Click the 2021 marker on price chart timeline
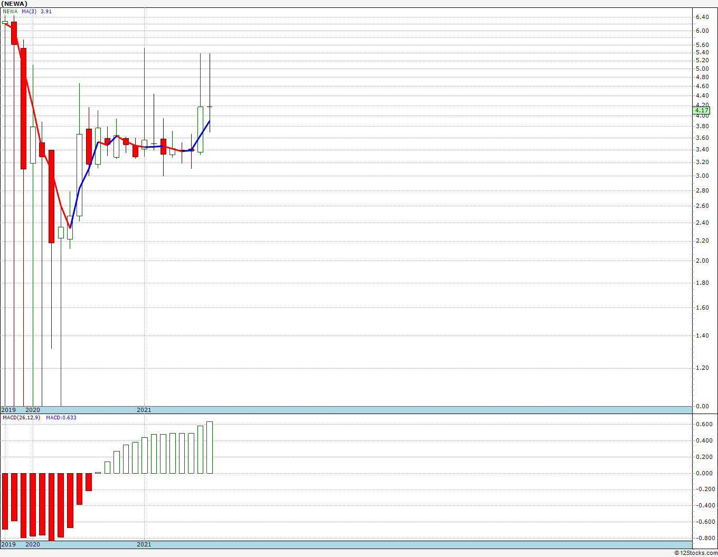Screen dimensions: 718x557 tap(144, 410)
